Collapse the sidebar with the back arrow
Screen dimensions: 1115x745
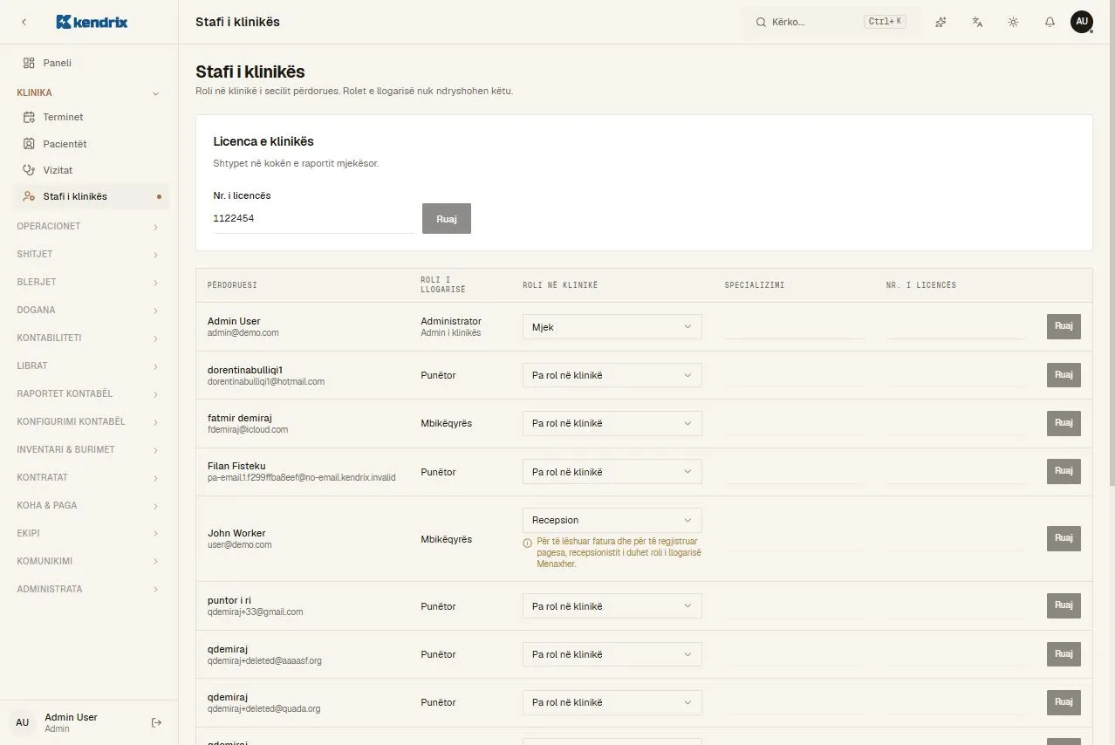pos(24,22)
